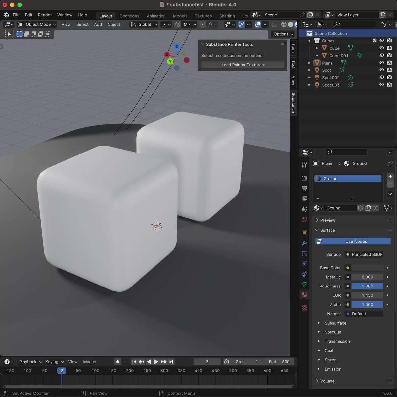Open the viewport Add menu
This screenshot has height=397, width=397.
tap(98, 24)
